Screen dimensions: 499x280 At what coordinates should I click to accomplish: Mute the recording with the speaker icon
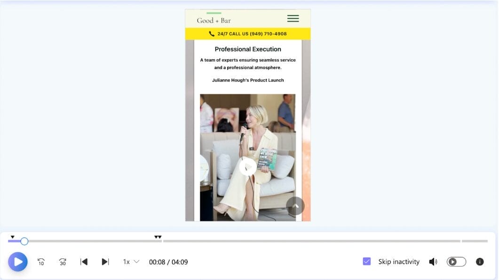pos(433,262)
